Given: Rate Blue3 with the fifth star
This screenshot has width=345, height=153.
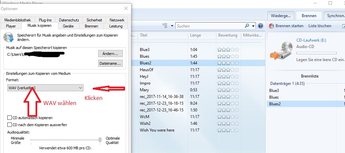Looking at the screenshot, I should pyautogui.click(x=236, y=50).
